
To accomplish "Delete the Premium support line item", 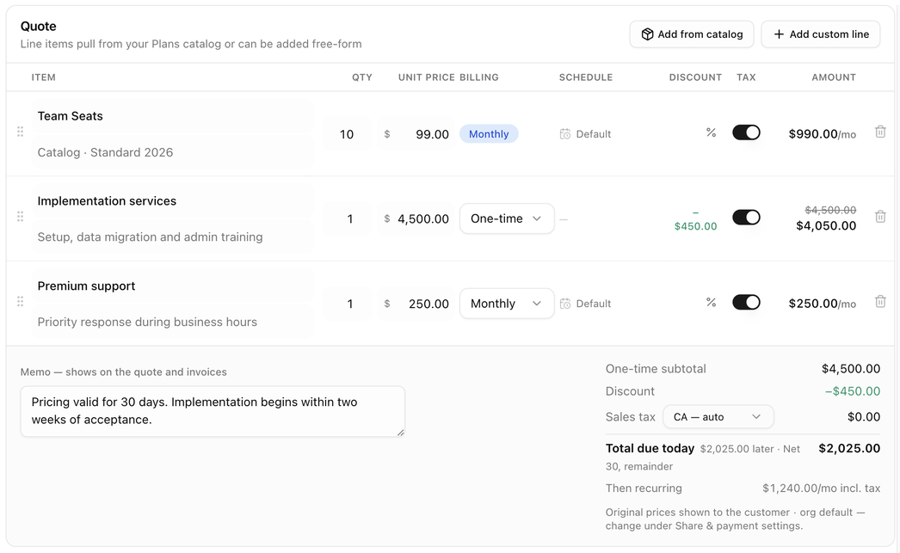I will pyautogui.click(x=880, y=302).
